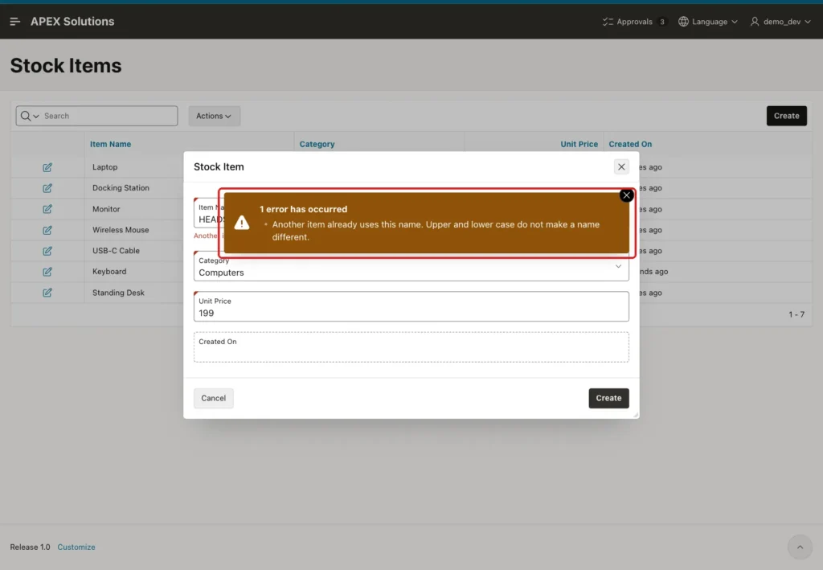
Task: Open the hamburger navigation menu
Action: 14,22
